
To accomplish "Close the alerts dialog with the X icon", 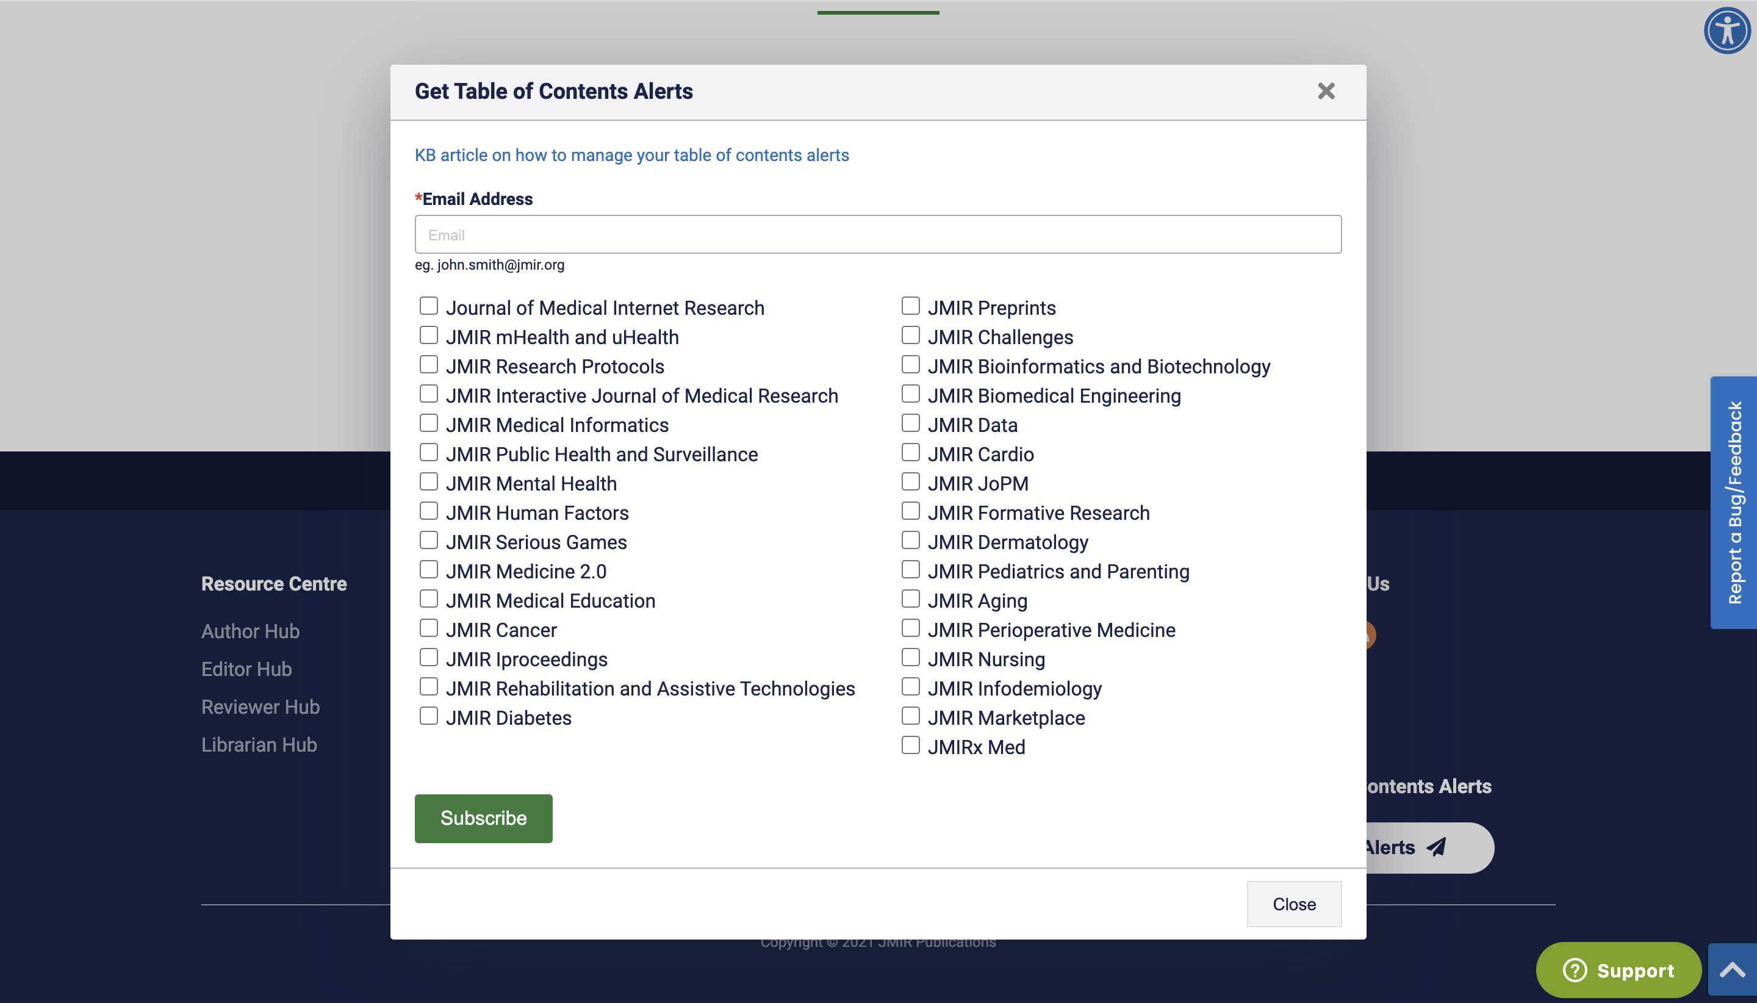I will [1326, 91].
